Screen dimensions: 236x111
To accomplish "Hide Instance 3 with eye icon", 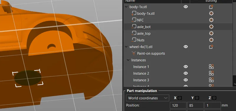I will point(186,80).
